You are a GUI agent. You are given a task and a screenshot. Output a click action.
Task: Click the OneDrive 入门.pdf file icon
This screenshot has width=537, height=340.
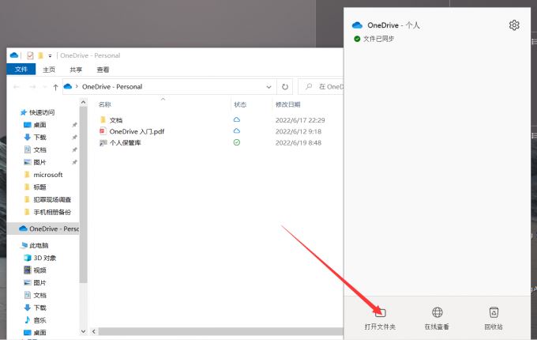(103, 131)
